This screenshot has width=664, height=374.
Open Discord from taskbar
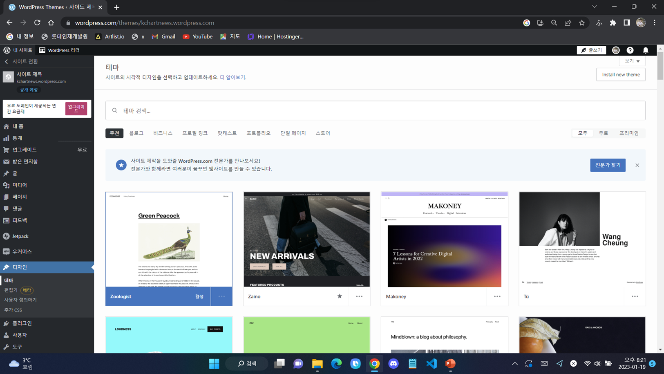click(x=393, y=363)
